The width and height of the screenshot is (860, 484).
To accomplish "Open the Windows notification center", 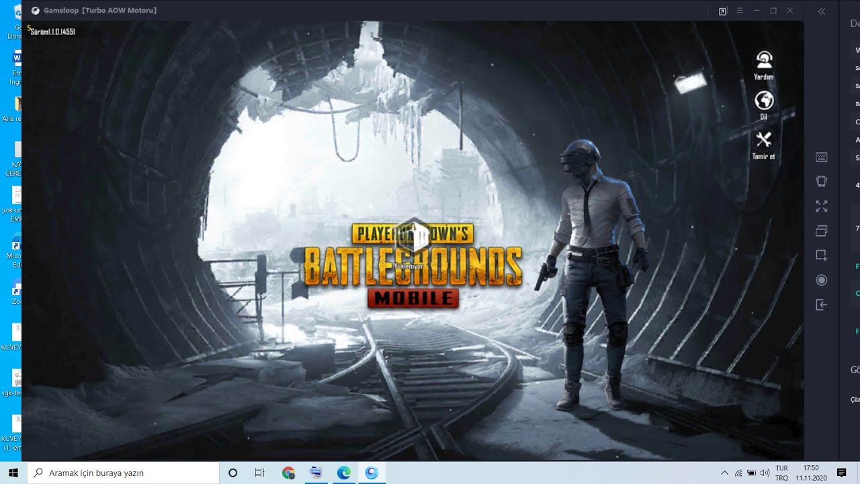I will pos(842,473).
